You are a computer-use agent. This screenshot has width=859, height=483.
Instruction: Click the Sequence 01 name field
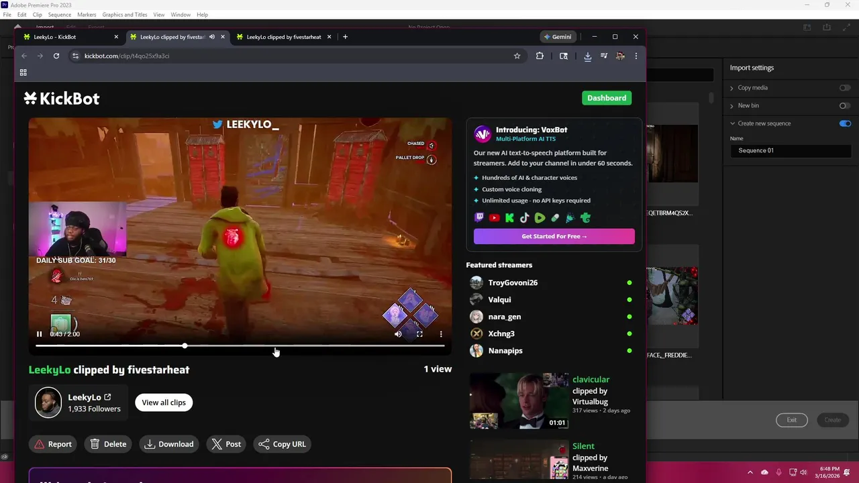click(791, 150)
